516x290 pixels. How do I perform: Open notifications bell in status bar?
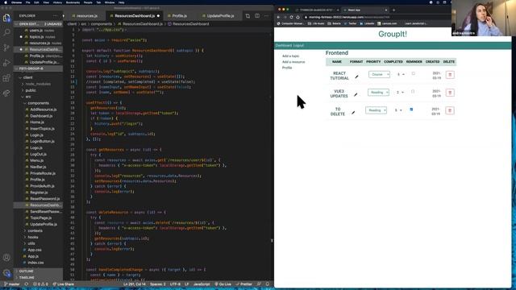(x=268, y=284)
